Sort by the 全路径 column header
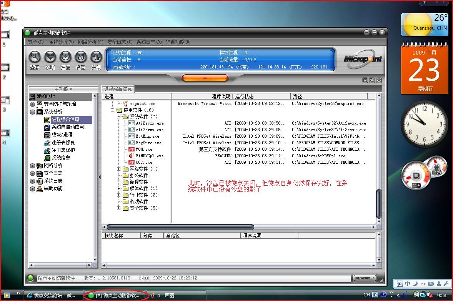Screen dimensions: 453x301 [202, 236]
